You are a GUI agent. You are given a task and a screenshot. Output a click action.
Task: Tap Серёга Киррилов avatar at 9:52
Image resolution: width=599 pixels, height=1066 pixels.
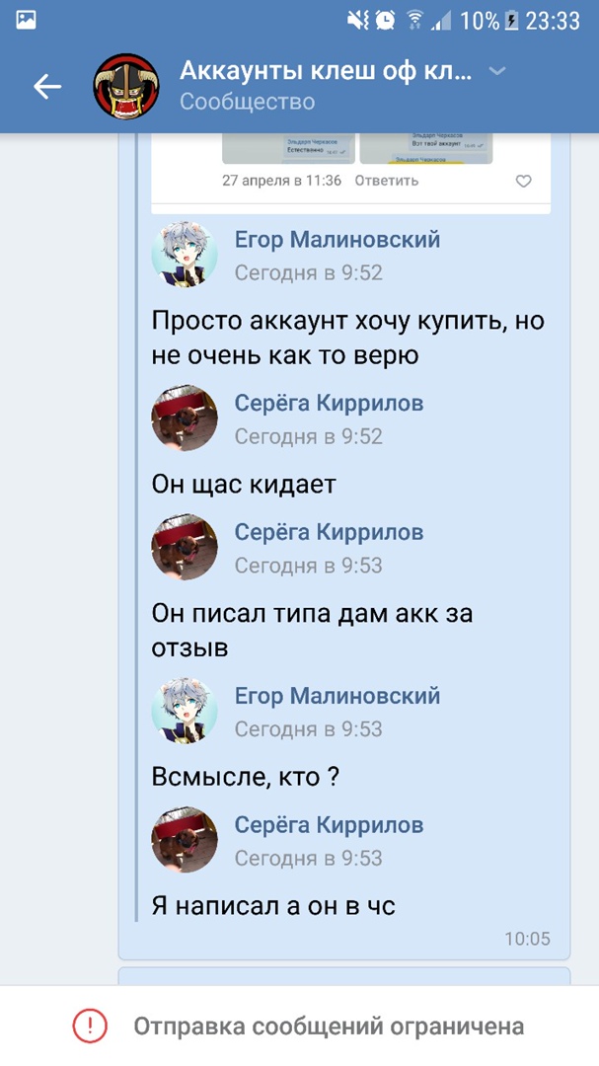coord(185,419)
